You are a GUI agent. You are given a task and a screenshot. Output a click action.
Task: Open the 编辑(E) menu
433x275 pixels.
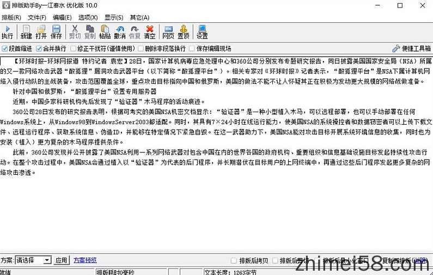pyautogui.click(x=62, y=17)
